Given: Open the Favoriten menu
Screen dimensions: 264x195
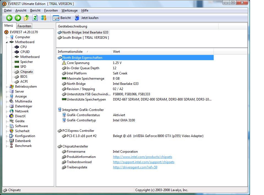Looking at the screenshot, I should tap(51, 10).
